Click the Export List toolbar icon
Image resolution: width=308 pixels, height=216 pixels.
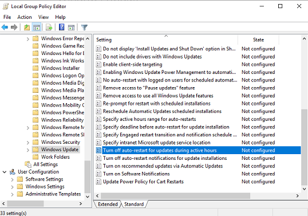pyautogui.click(x=49, y=27)
